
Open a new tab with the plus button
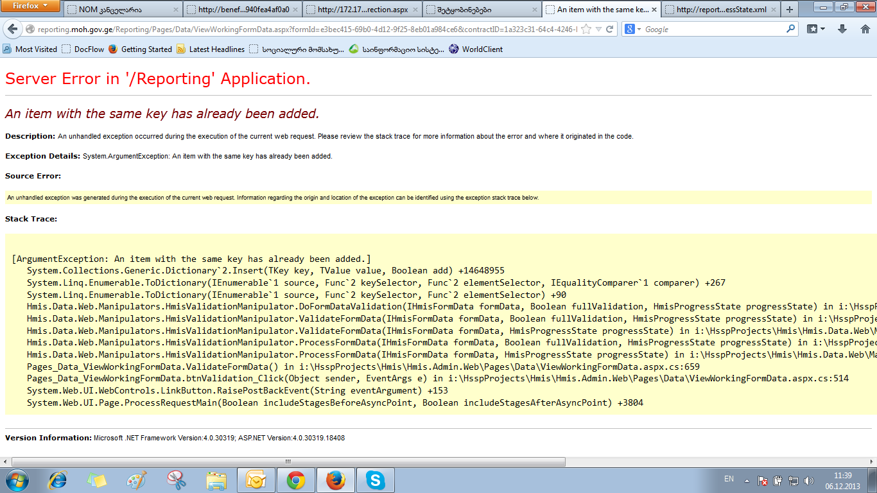(790, 10)
